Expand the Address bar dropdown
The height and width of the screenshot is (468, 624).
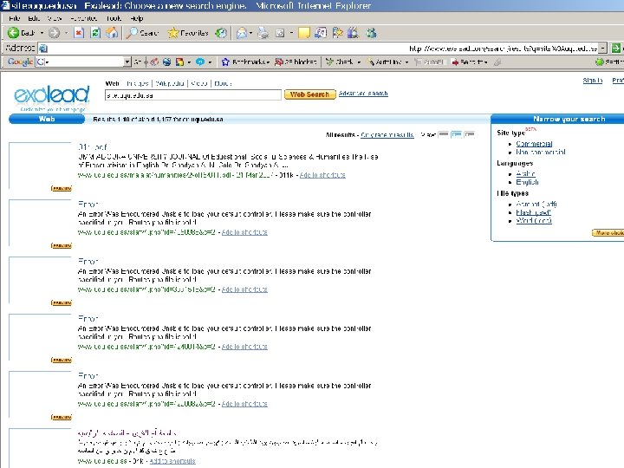click(603, 49)
